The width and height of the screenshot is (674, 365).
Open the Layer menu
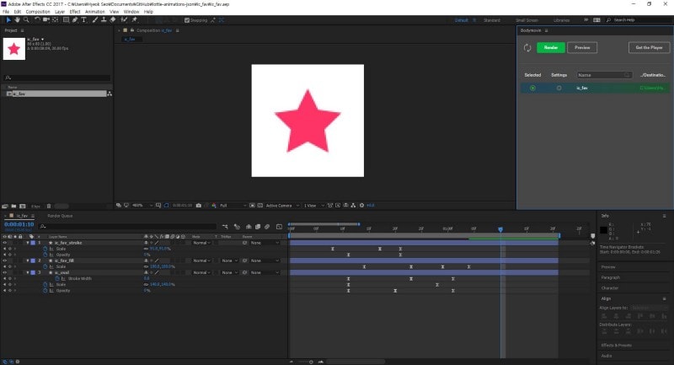tap(60, 12)
